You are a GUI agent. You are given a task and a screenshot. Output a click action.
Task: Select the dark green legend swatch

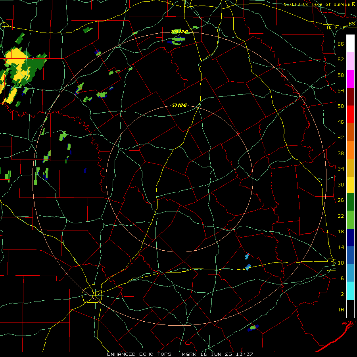pyautogui.click(x=350, y=202)
